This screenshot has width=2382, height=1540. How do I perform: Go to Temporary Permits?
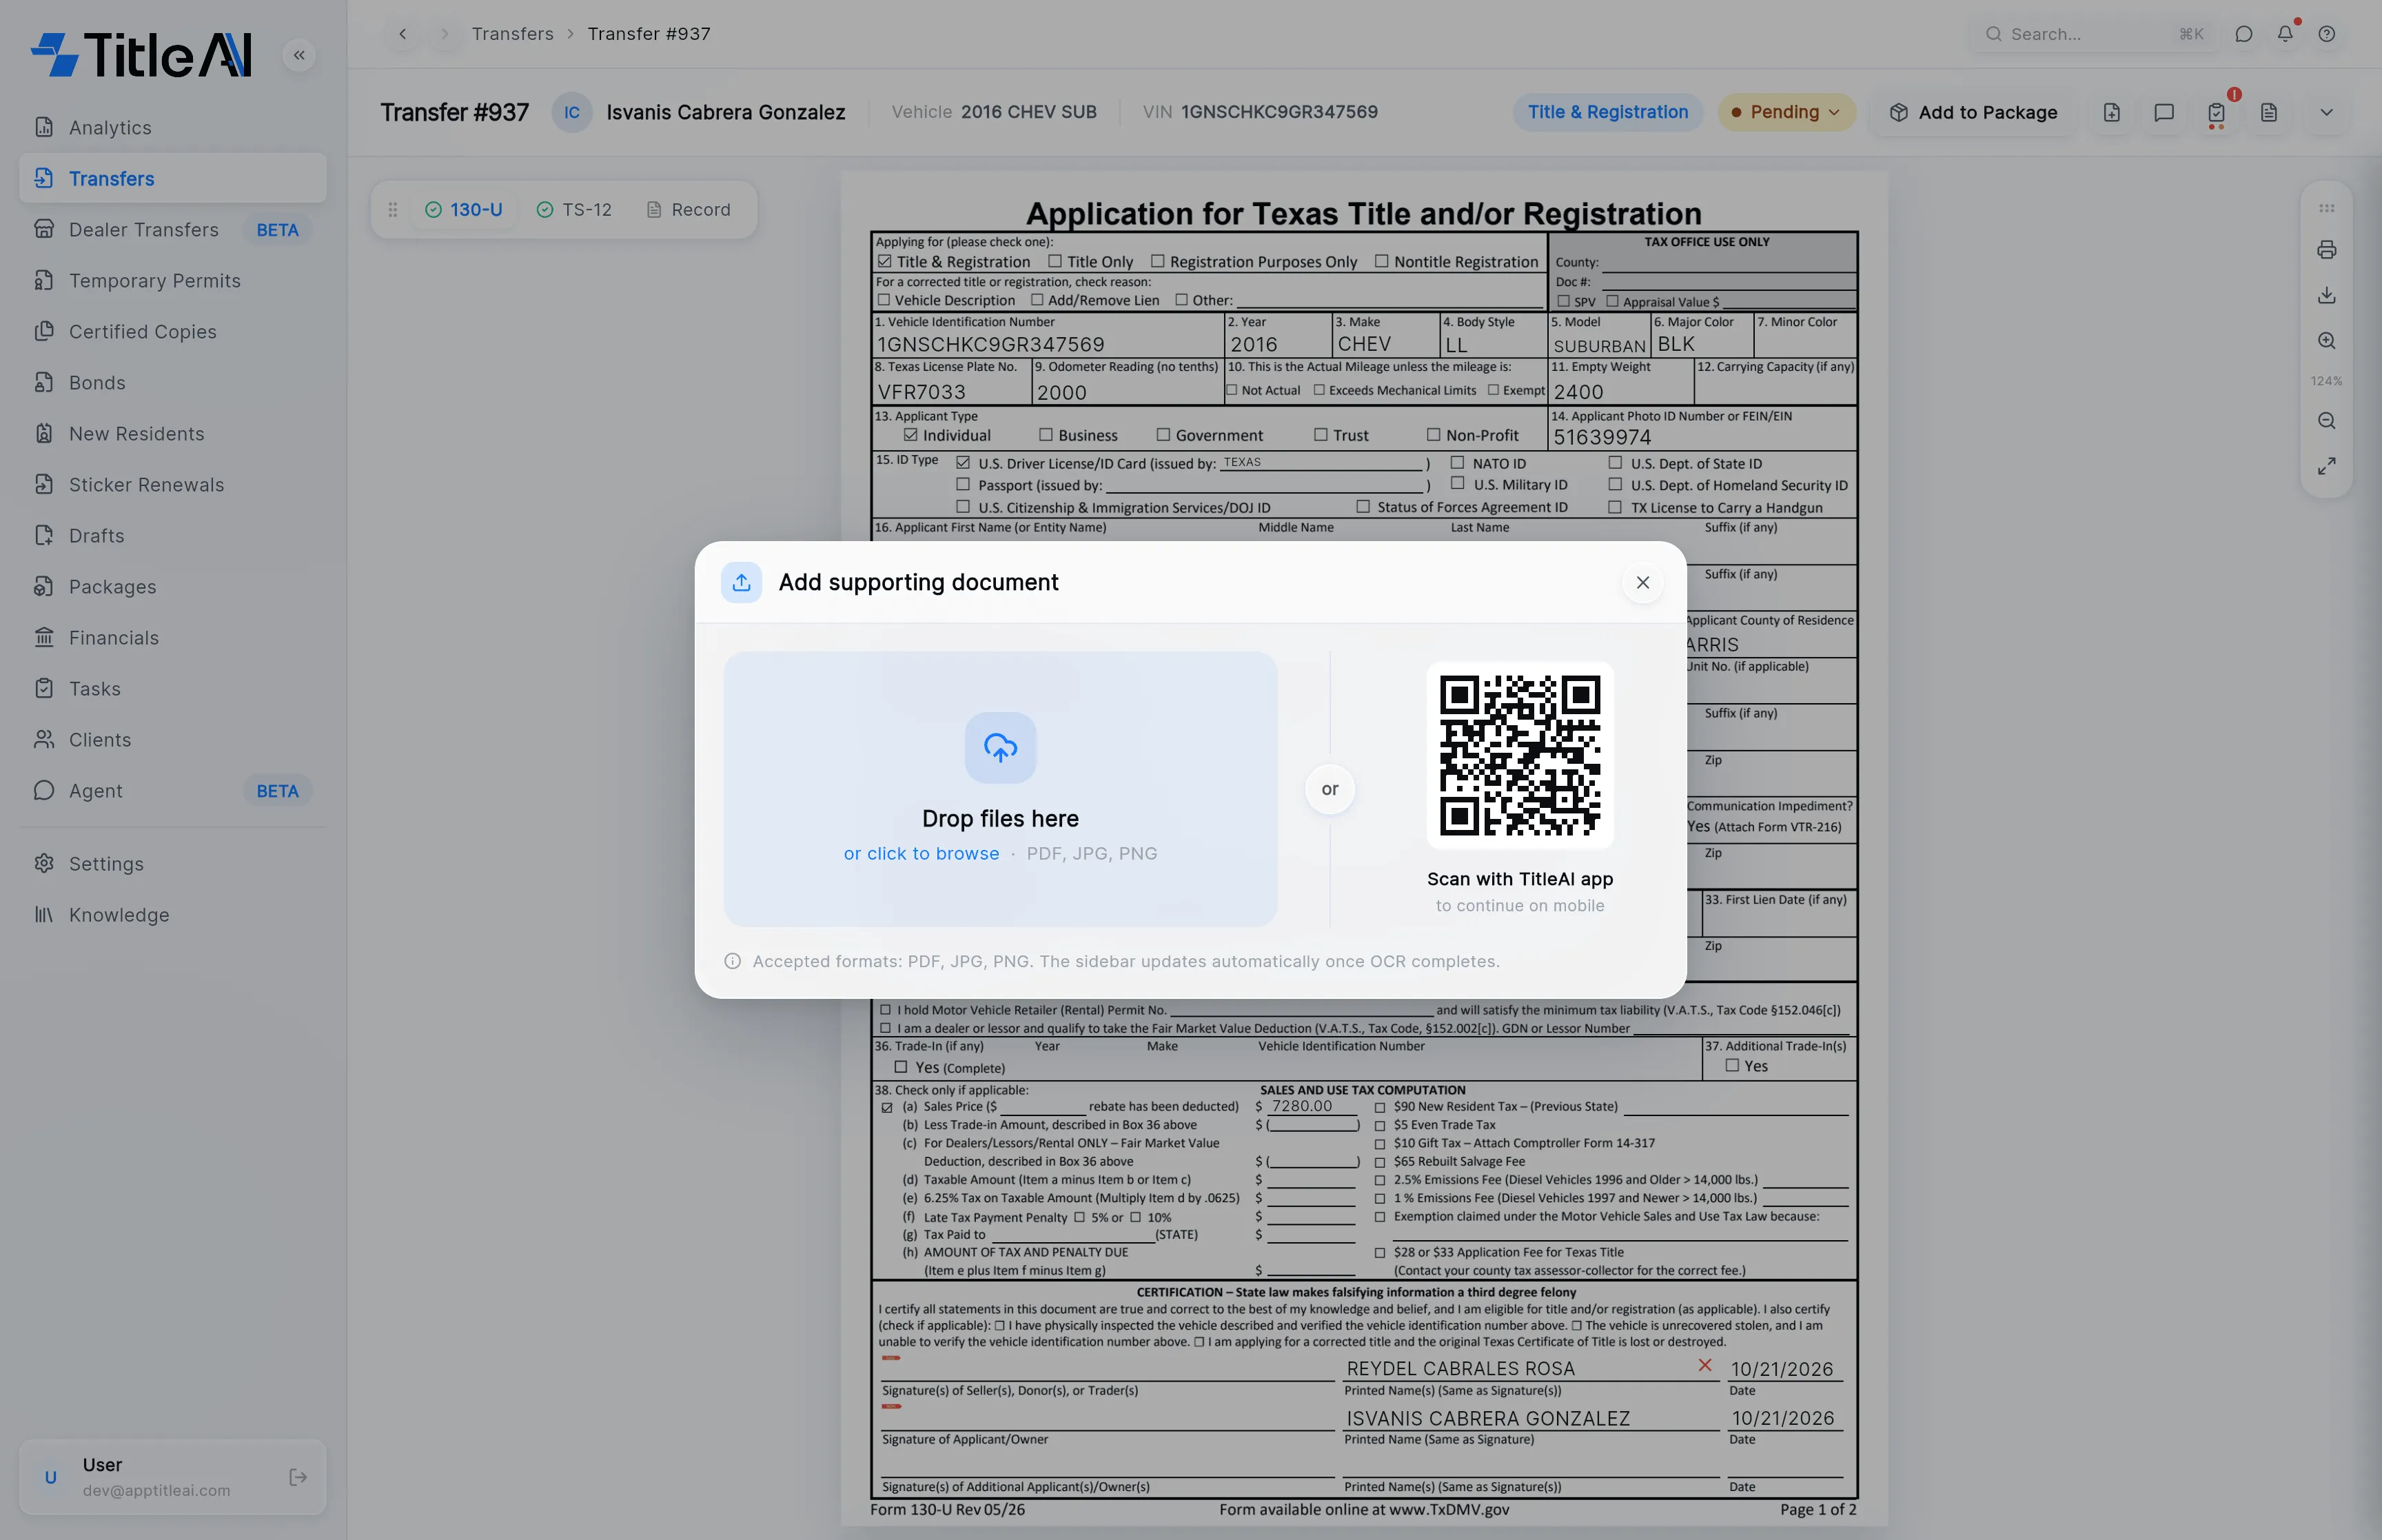pyautogui.click(x=172, y=280)
